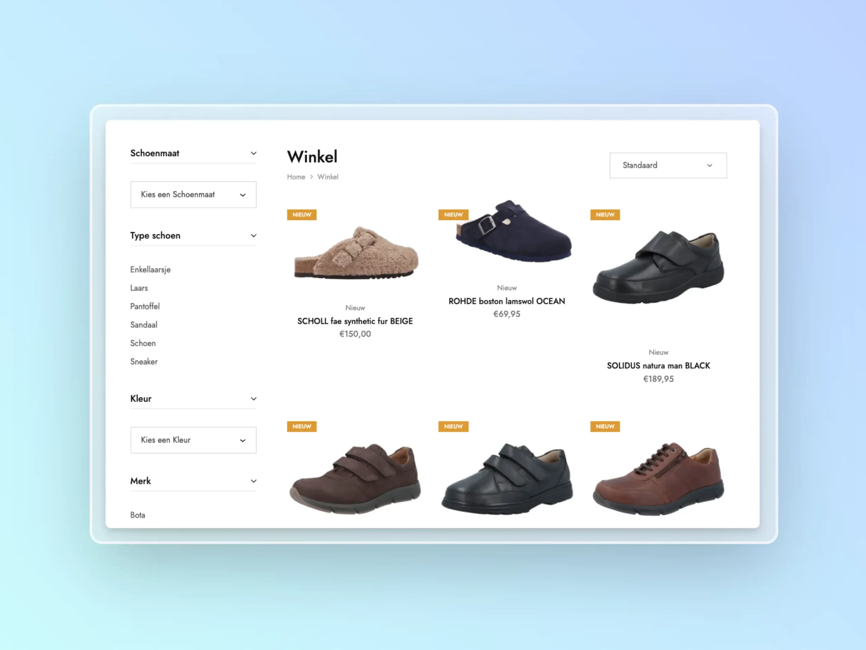The height and width of the screenshot is (650, 866).
Task: Choose the Sandaal type filter
Action: point(144,325)
